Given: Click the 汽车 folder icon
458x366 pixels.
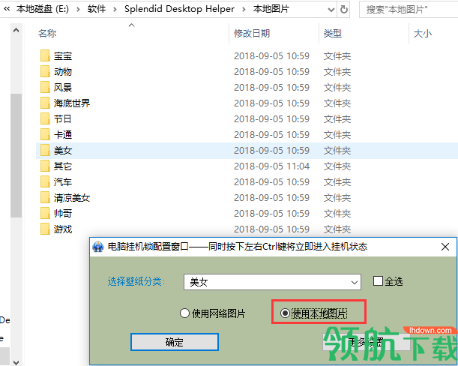Looking at the screenshot, I should tap(45, 182).
